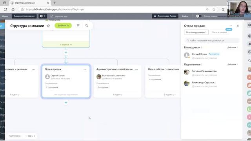Click 4 сотрудника on Отдел работы с клиентами
The height and width of the screenshot is (141, 251).
click(x=155, y=79)
